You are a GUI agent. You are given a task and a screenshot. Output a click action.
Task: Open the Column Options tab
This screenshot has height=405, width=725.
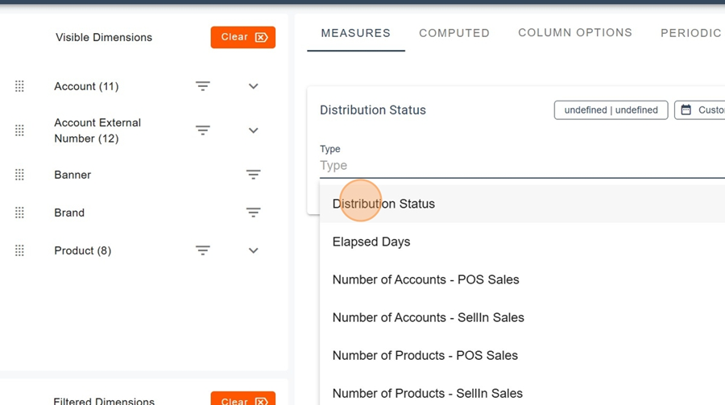coord(575,33)
